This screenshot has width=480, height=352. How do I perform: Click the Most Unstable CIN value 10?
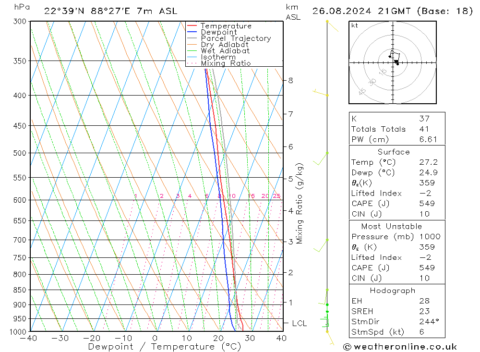point(425,278)
